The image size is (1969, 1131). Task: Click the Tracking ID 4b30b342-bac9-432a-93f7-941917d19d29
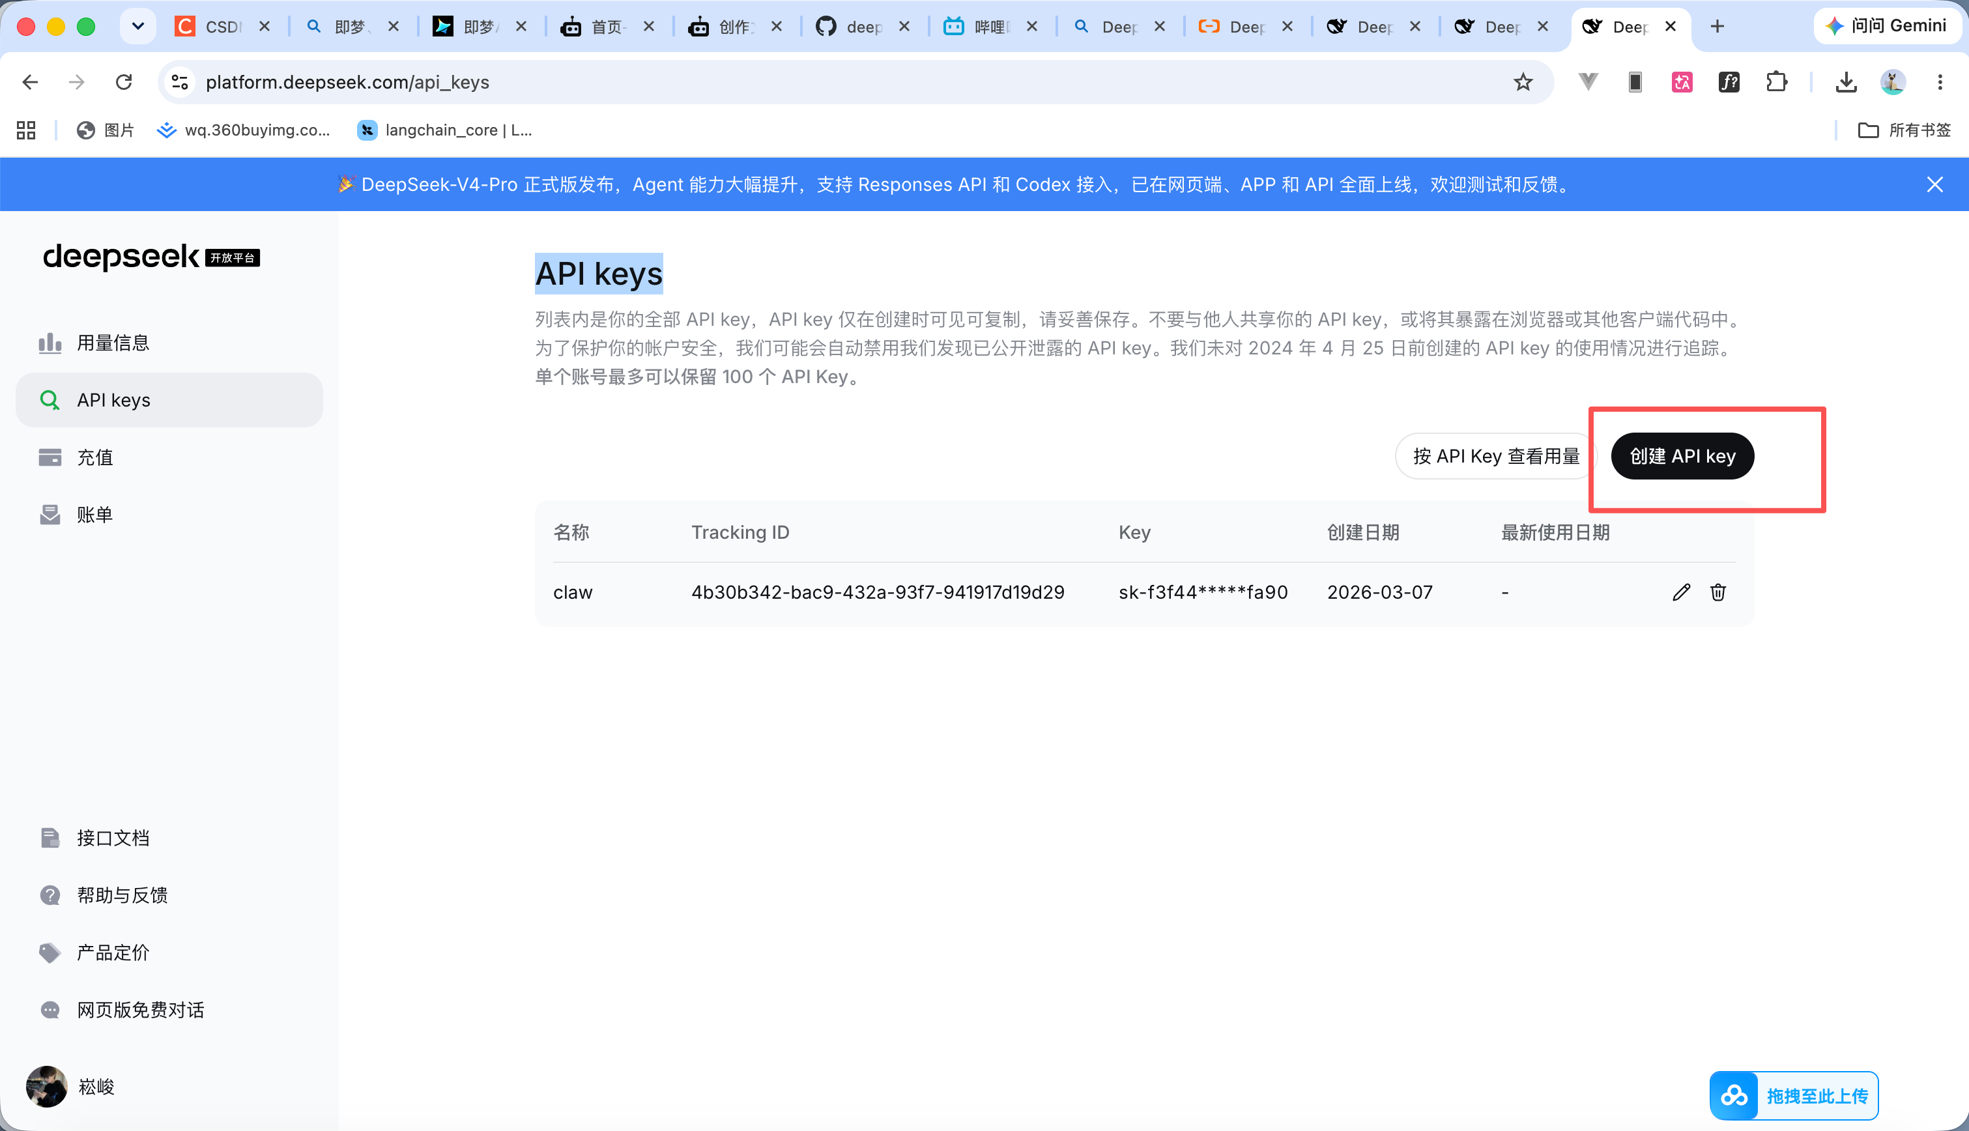pos(878,592)
